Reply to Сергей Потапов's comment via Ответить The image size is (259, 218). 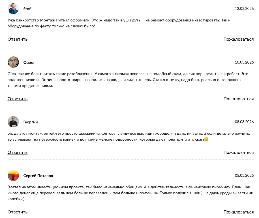(x=18, y=212)
